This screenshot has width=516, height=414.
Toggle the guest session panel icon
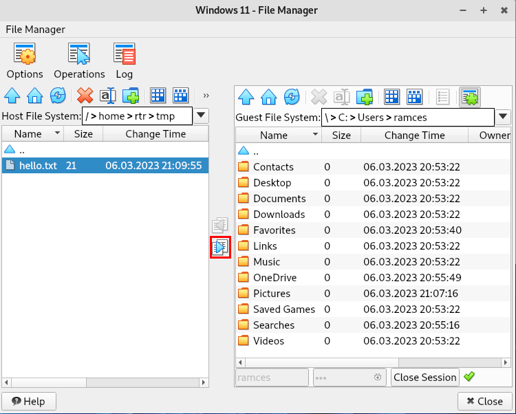470,97
